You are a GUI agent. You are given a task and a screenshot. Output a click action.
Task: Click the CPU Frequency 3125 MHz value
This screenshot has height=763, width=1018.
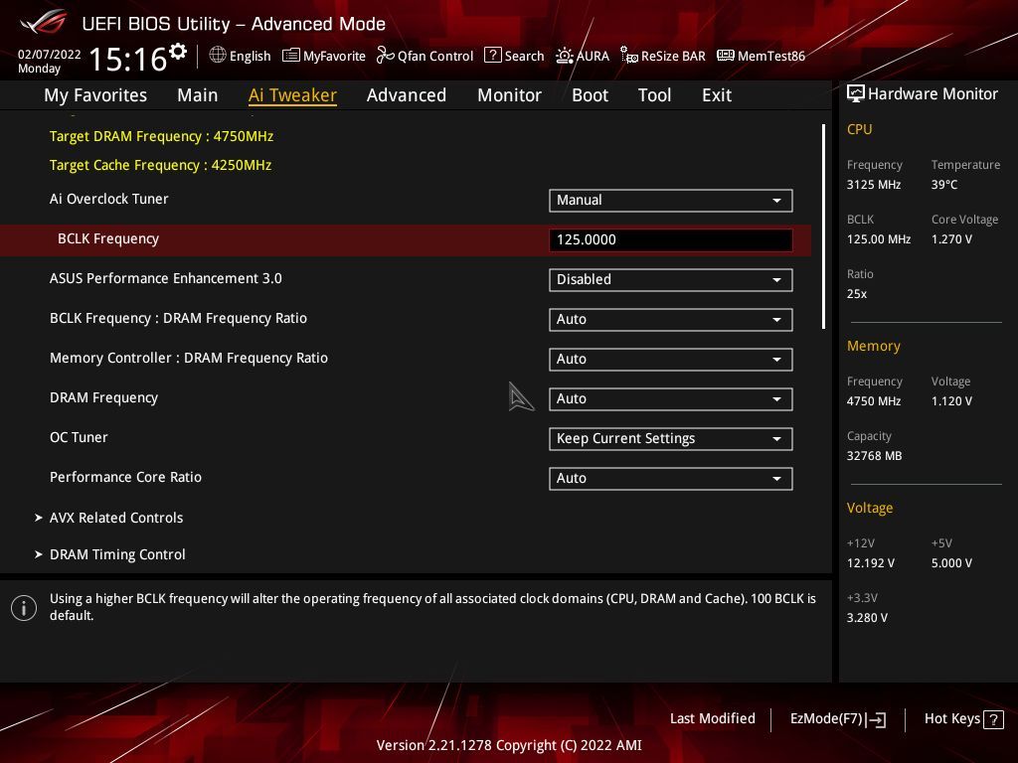point(874,184)
